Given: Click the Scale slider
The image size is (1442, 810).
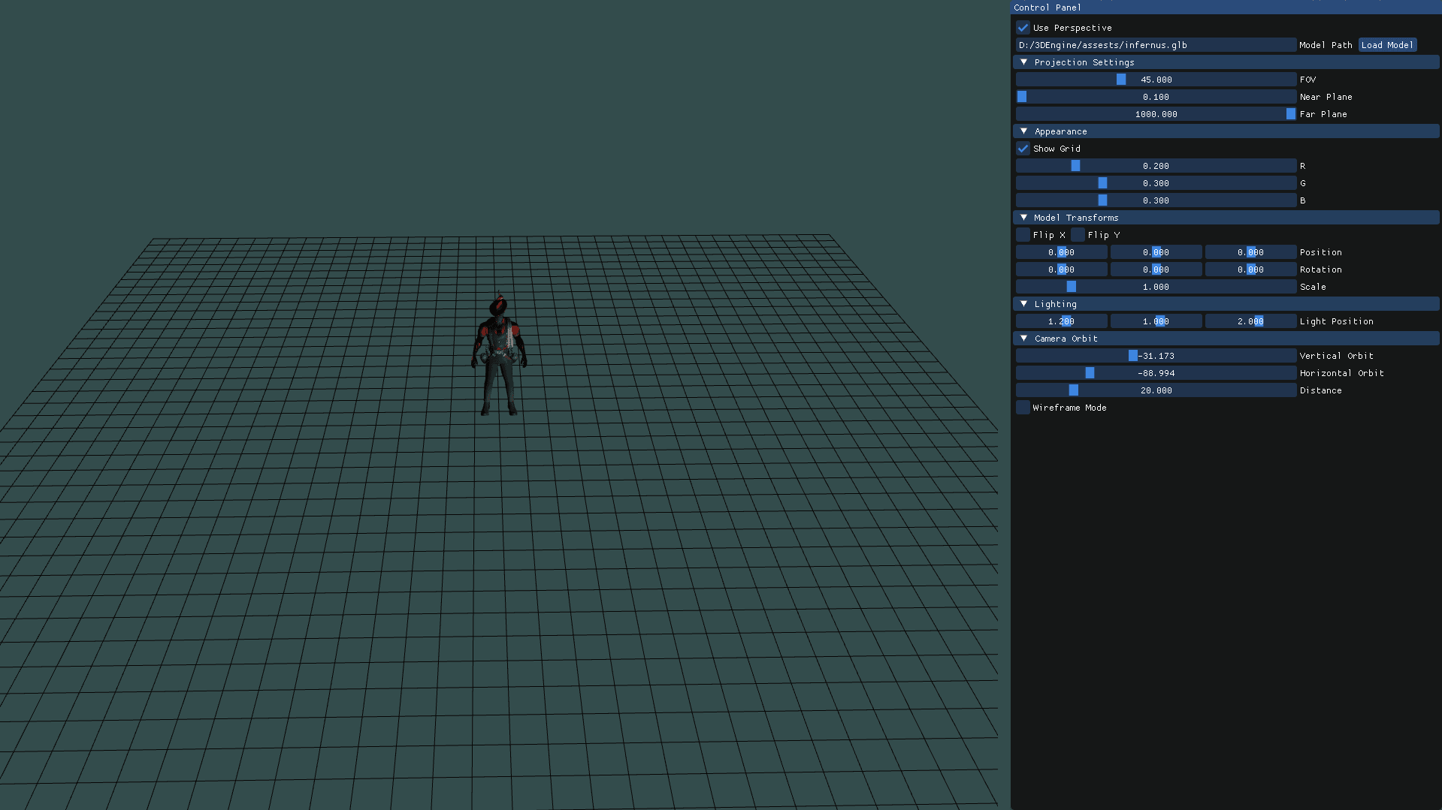Looking at the screenshot, I should point(1156,287).
